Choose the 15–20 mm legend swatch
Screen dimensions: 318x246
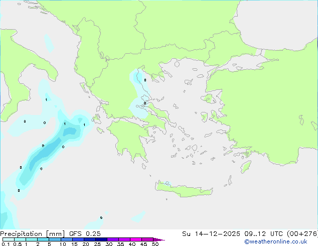click(x=78, y=239)
